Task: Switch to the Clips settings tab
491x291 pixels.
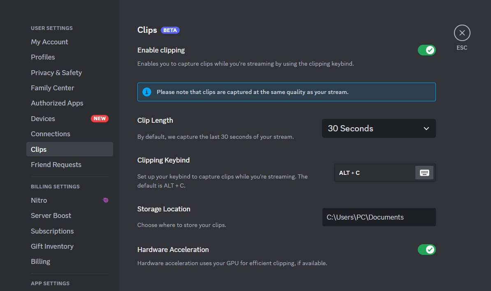Action: (x=39, y=149)
